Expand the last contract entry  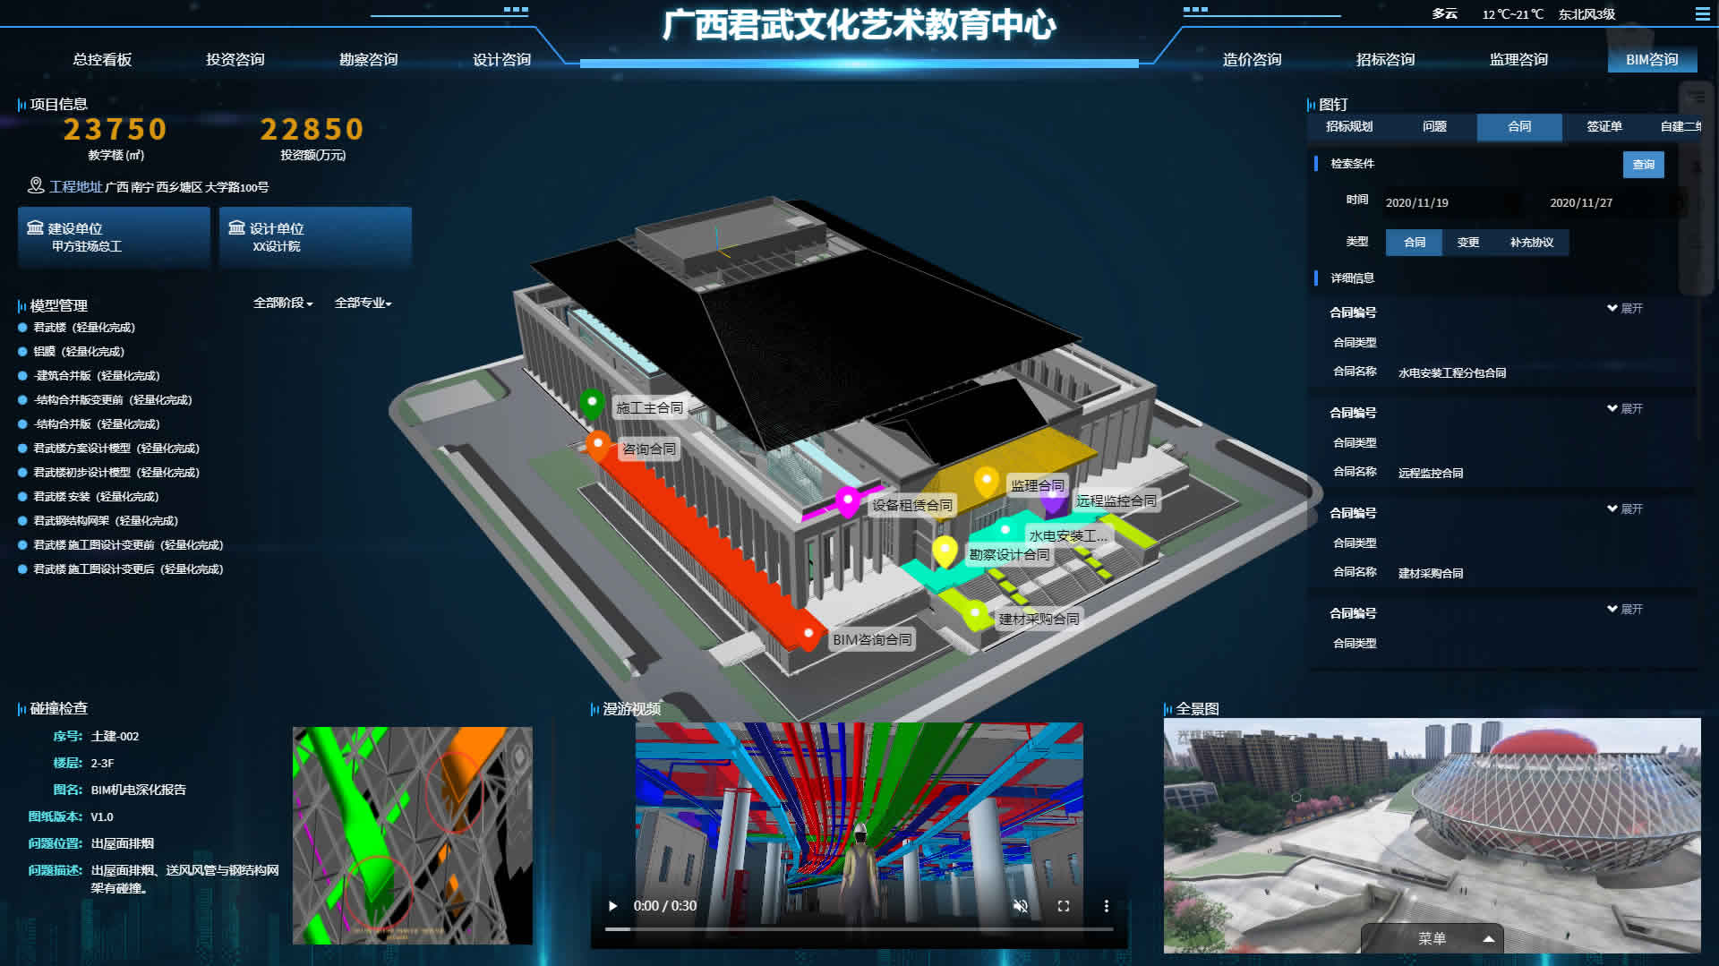tap(1625, 609)
